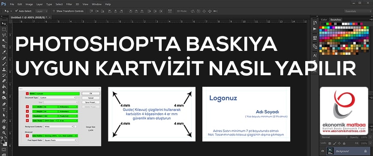Close the Untitled-1 document tab
Image resolution: width=373 pixels, height=156 pixels.
tap(50, 17)
